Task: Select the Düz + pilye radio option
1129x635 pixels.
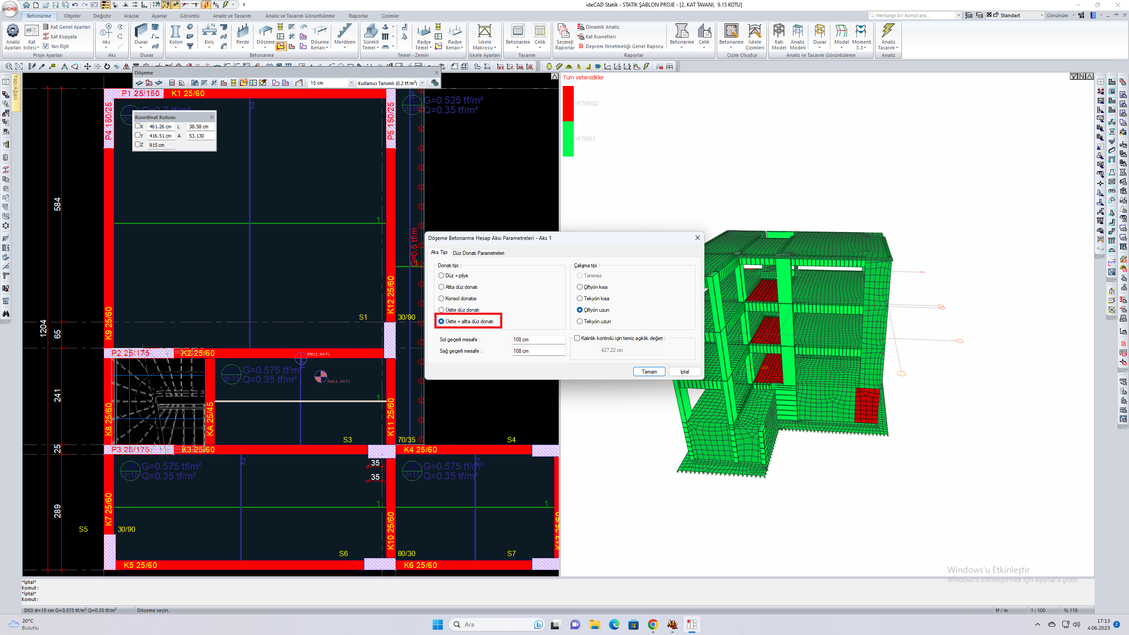Action: point(441,276)
